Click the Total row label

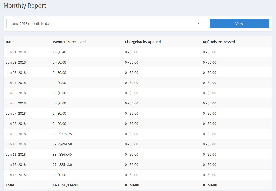pos(10,185)
